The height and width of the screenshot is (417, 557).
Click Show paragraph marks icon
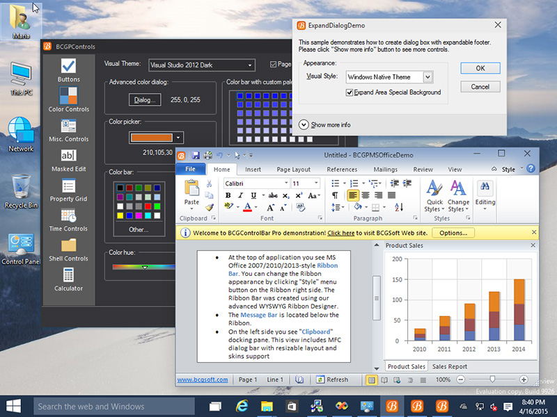pos(335,195)
